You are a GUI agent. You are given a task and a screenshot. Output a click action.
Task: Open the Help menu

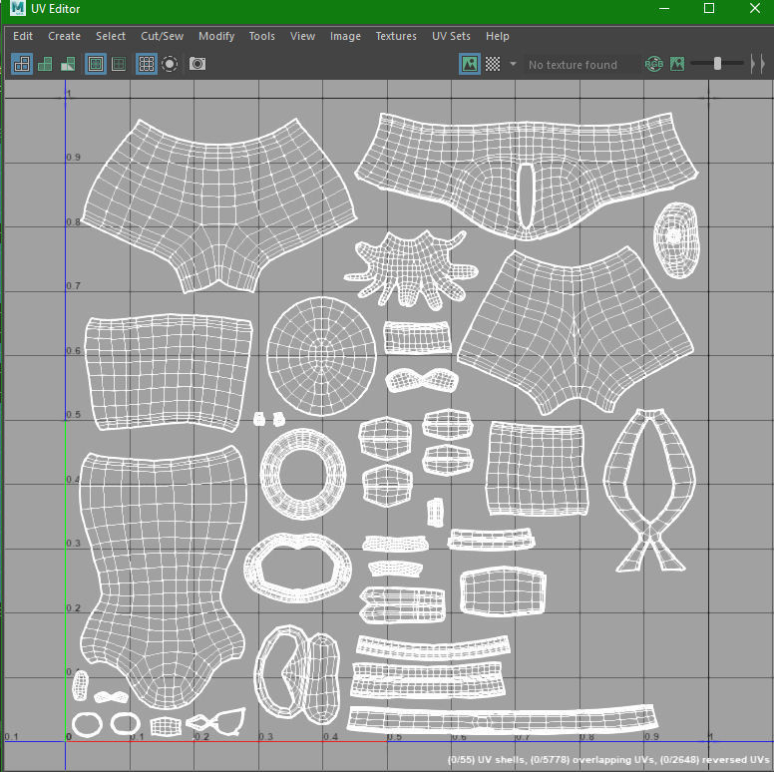pos(497,36)
